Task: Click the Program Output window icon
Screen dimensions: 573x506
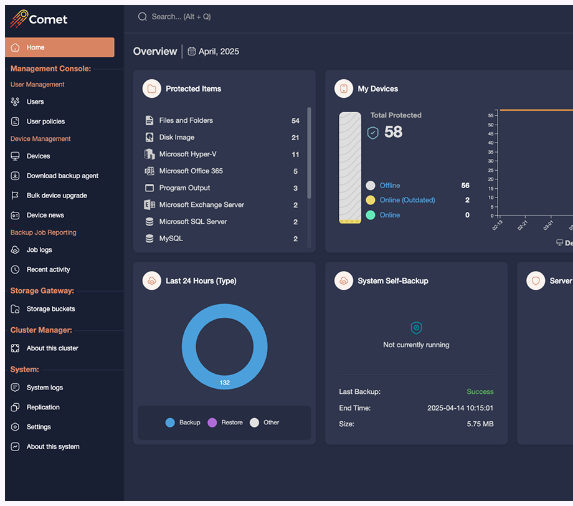Action: [x=149, y=188]
